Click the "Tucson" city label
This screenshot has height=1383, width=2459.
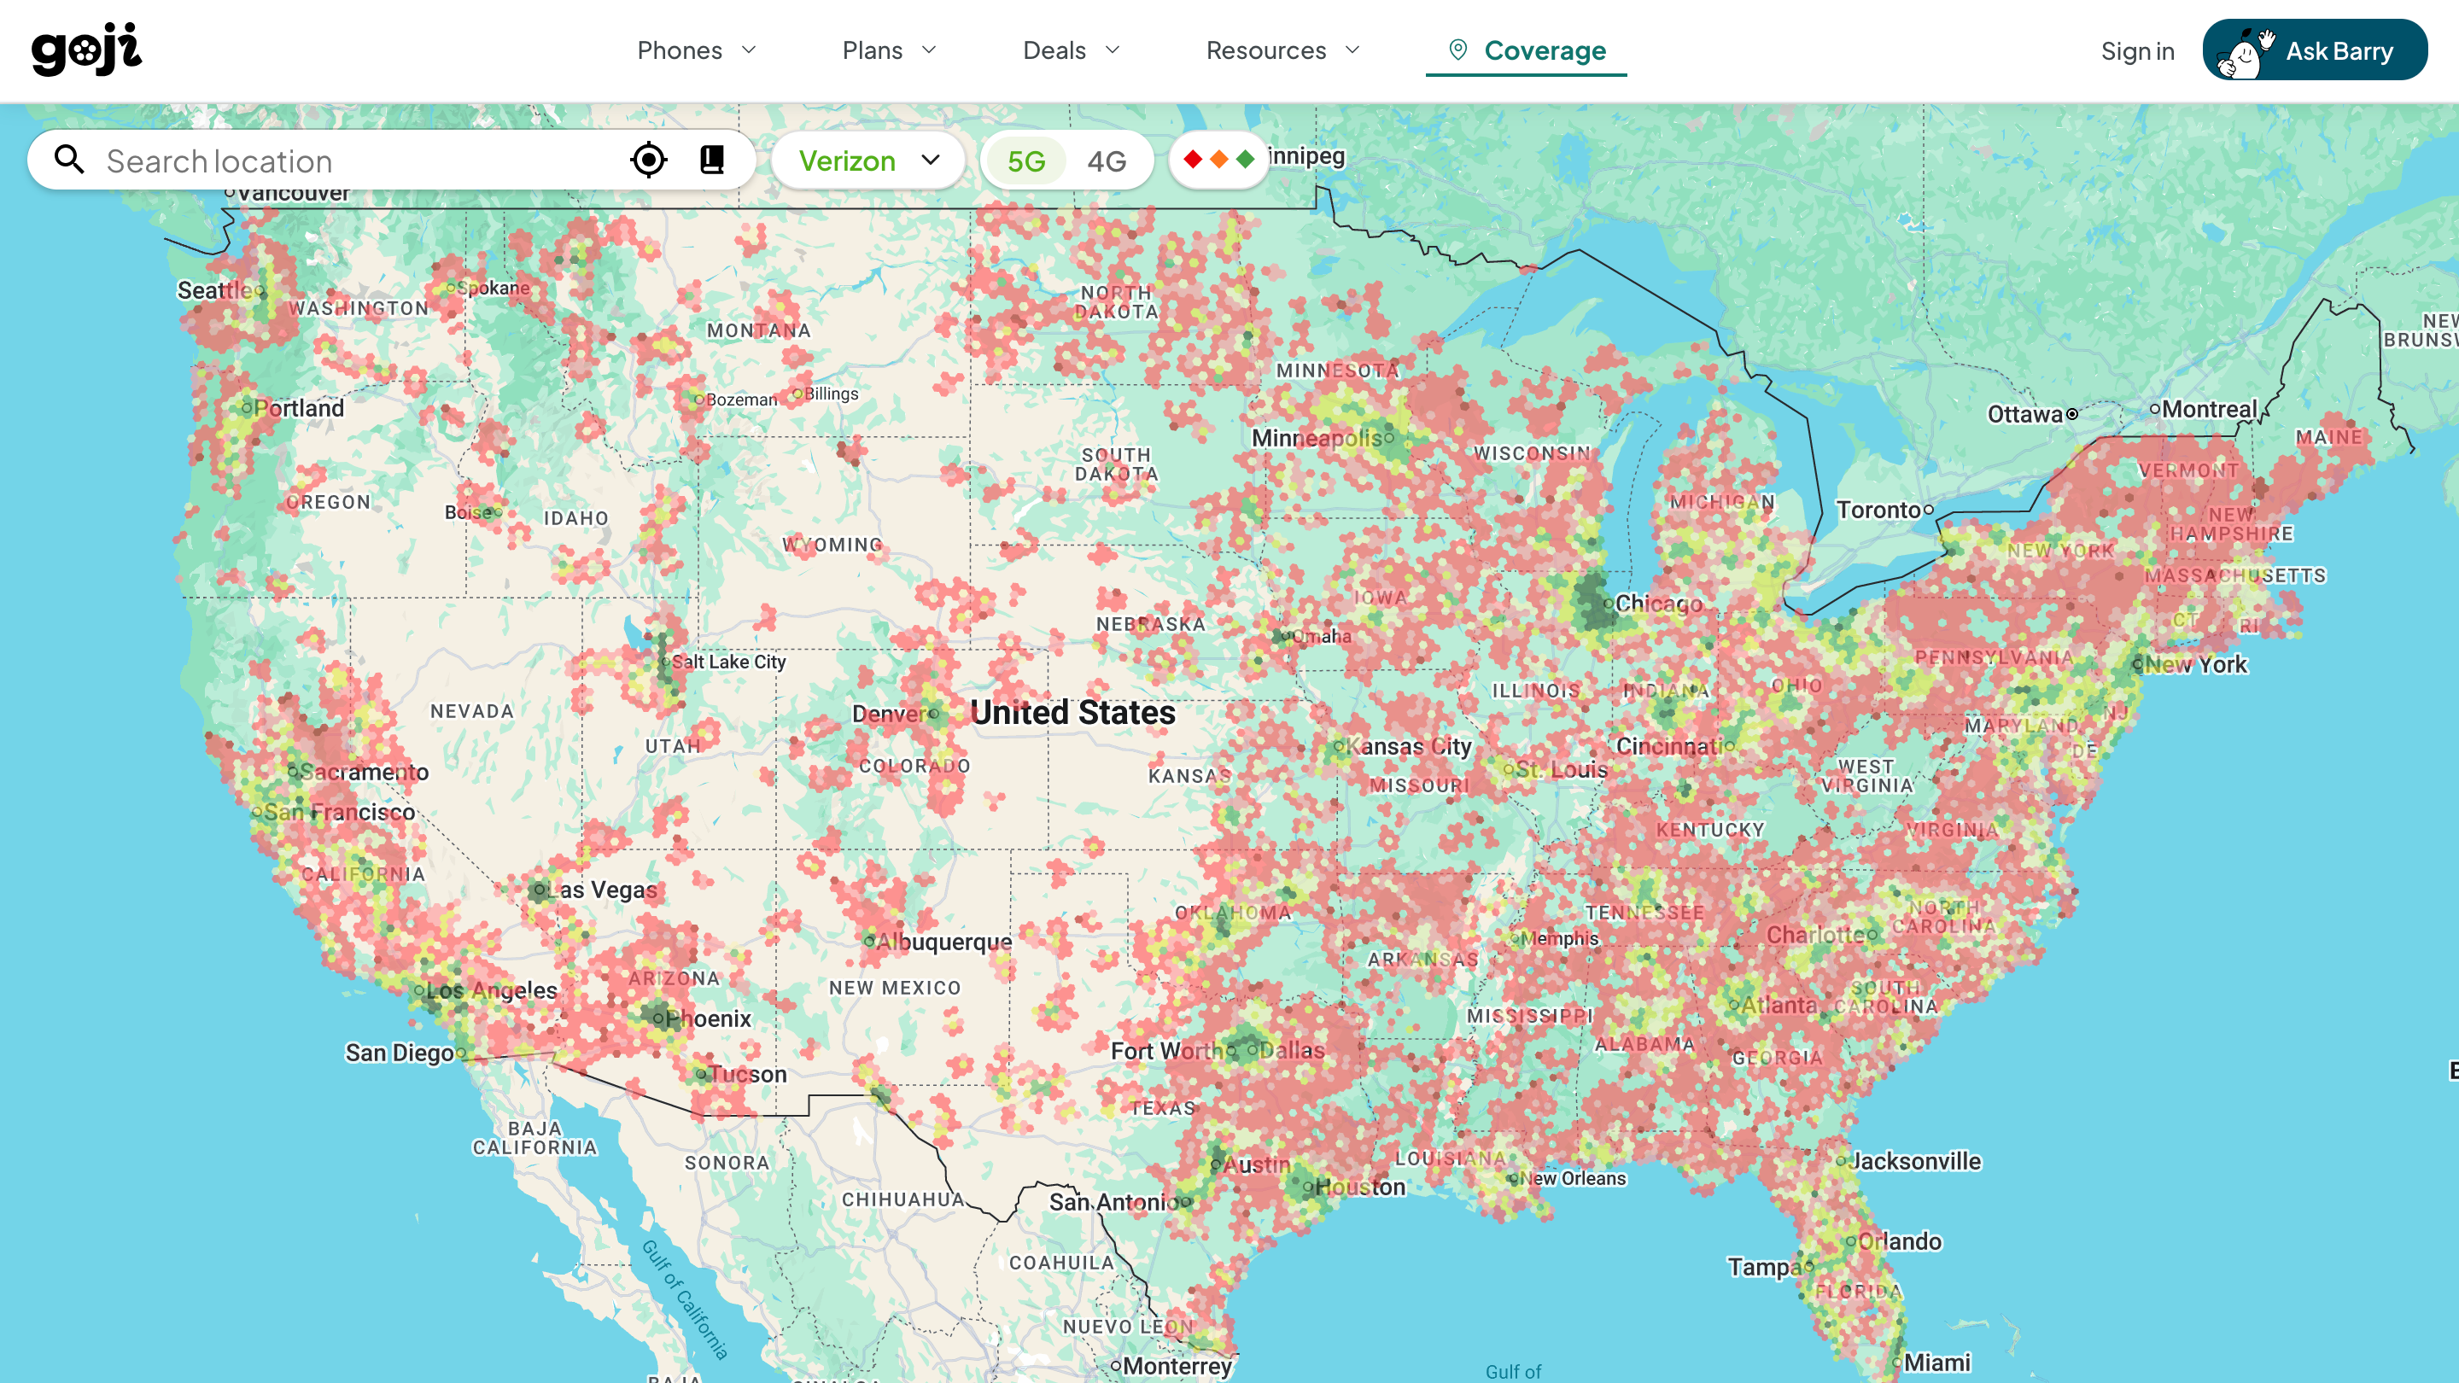point(747,1074)
